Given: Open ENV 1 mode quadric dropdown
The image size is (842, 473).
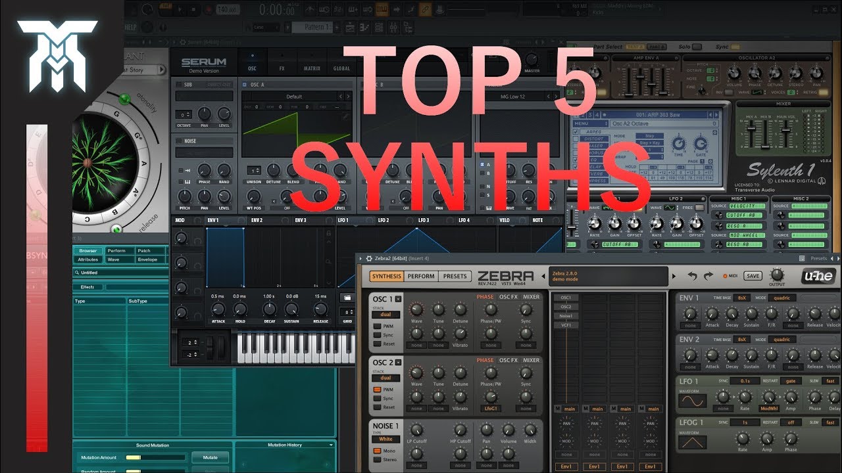Looking at the screenshot, I should click(x=781, y=298).
